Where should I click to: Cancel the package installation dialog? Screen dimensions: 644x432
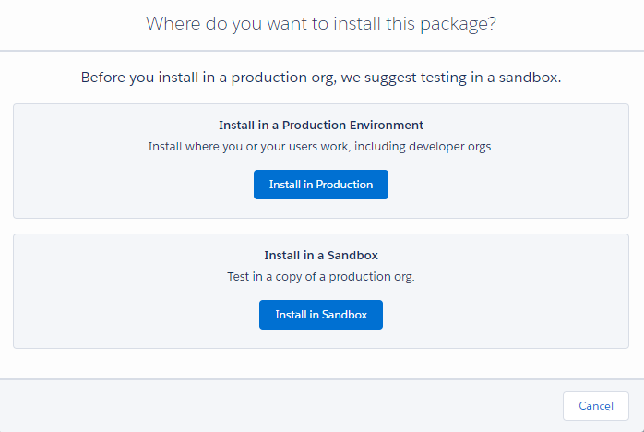pyautogui.click(x=595, y=406)
